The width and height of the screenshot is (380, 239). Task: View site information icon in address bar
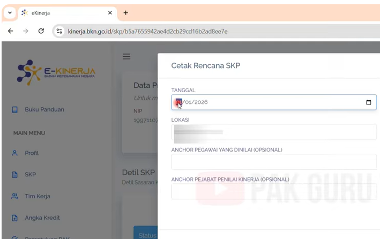(x=59, y=31)
